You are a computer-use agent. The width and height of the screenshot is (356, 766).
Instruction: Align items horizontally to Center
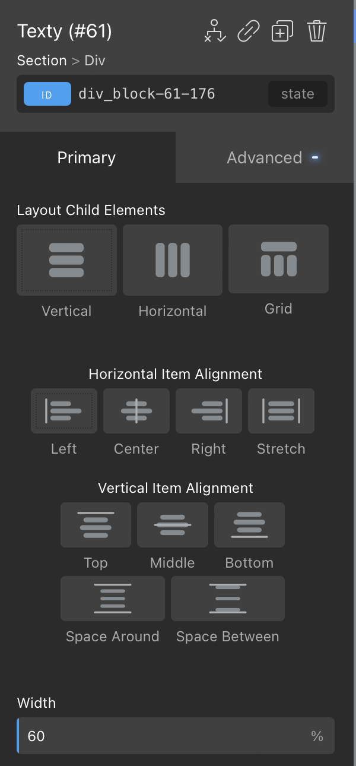click(x=136, y=411)
